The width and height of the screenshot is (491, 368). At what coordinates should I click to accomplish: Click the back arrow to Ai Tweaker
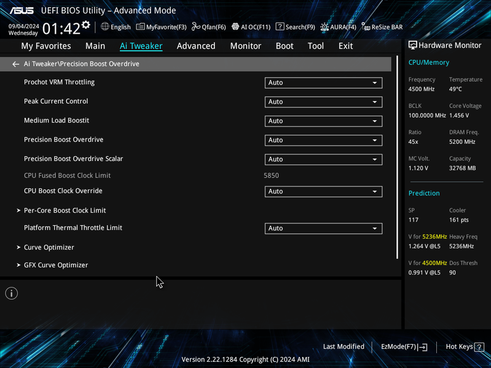coord(15,64)
